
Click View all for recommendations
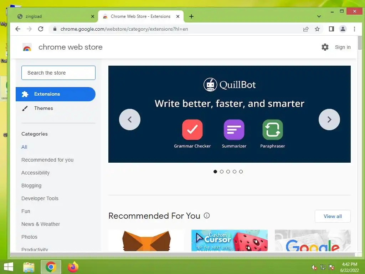(x=333, y=216)
